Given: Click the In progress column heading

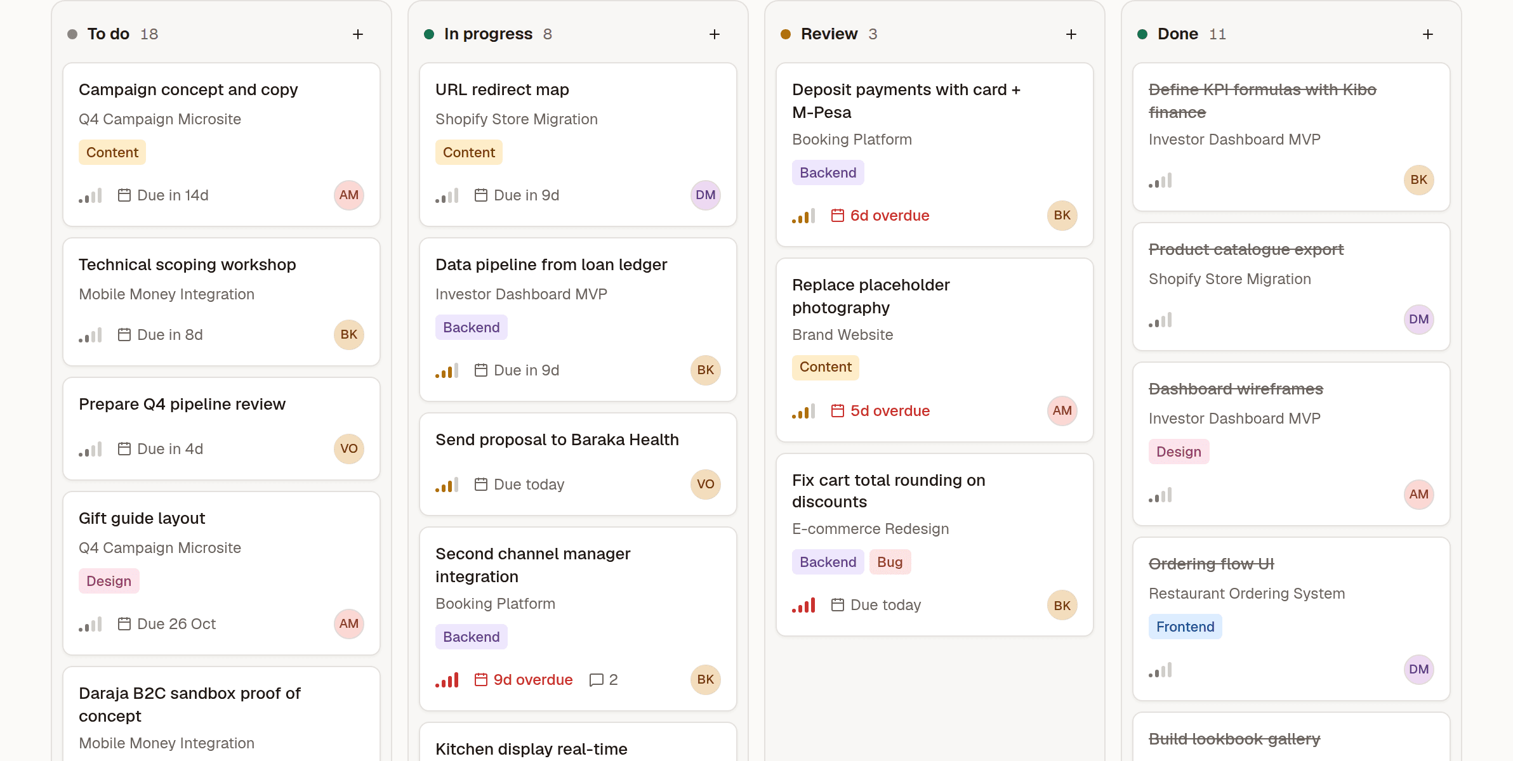Looking at the screenshot, I should pyautogui.click(x=488, y=34).
